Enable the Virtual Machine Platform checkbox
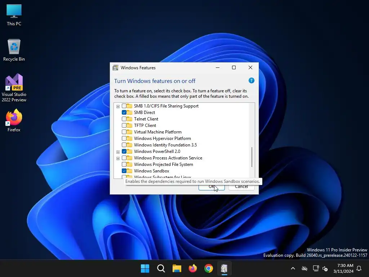Viewport: 369px width, 277px height. coord(124,132)
